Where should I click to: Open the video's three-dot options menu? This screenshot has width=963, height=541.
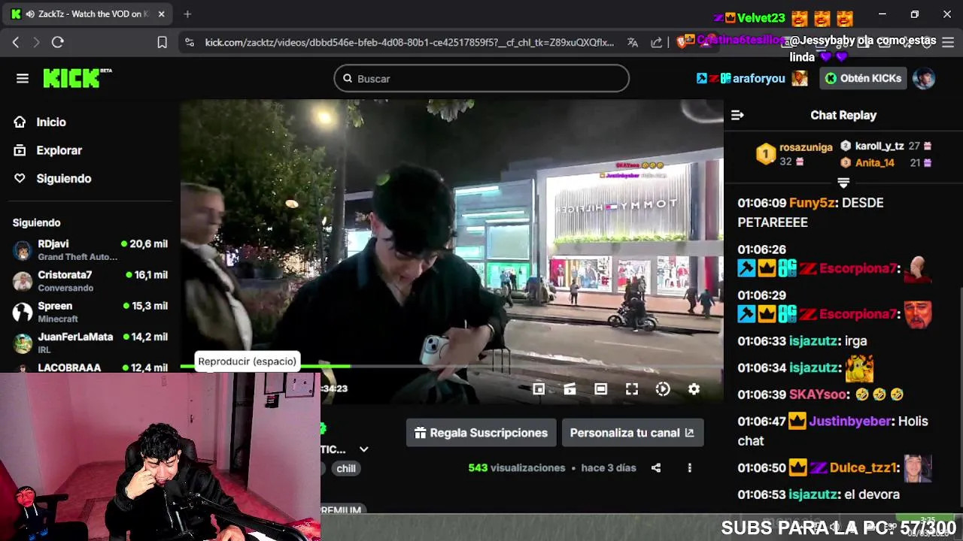pyautogui.click(x=689, y=467)
